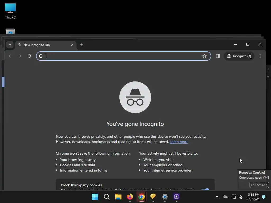Click the Incognito hat and glasses logo

pos(135,97)
